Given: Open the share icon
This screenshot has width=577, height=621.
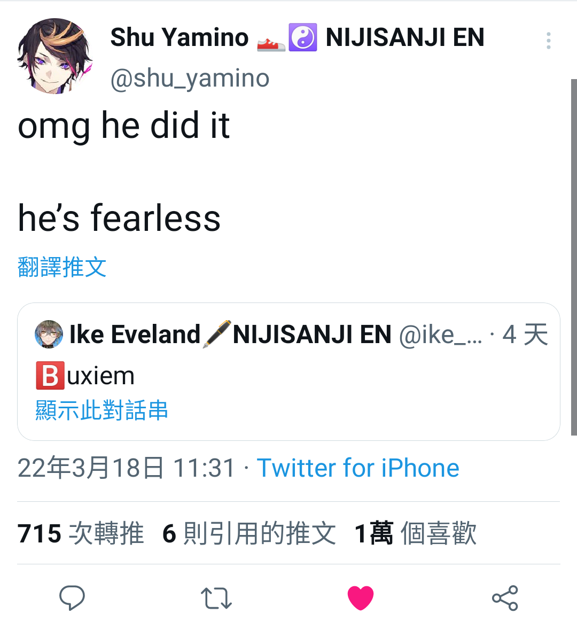Looking at the screenshot, I should click(x=505, y=597).
